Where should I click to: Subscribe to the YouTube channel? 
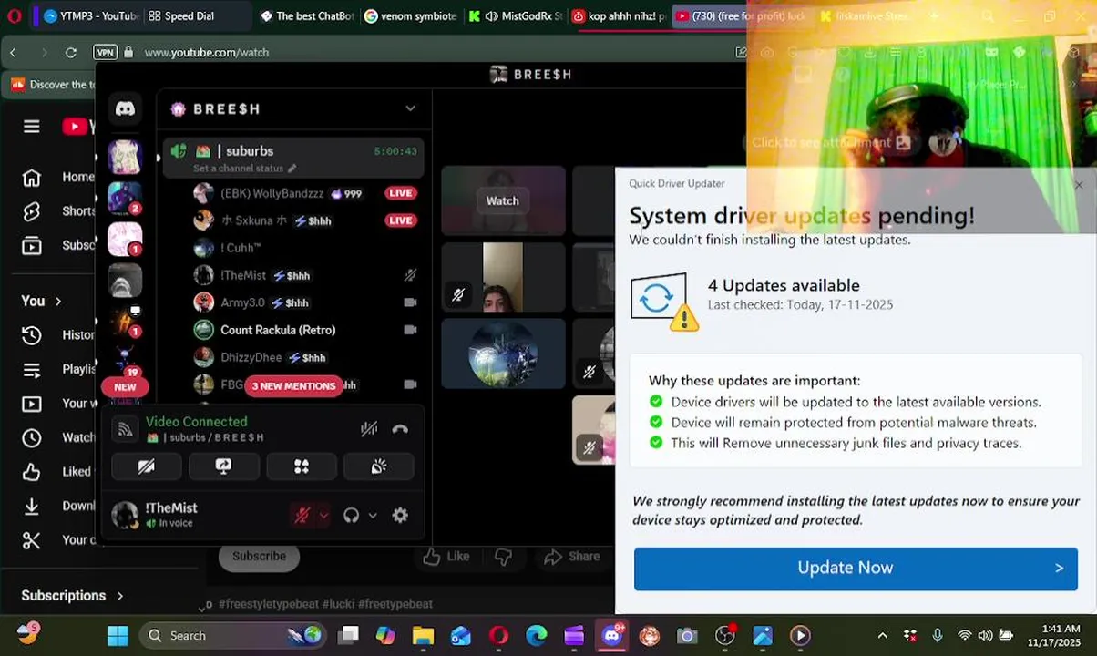[x=259, y=556]
